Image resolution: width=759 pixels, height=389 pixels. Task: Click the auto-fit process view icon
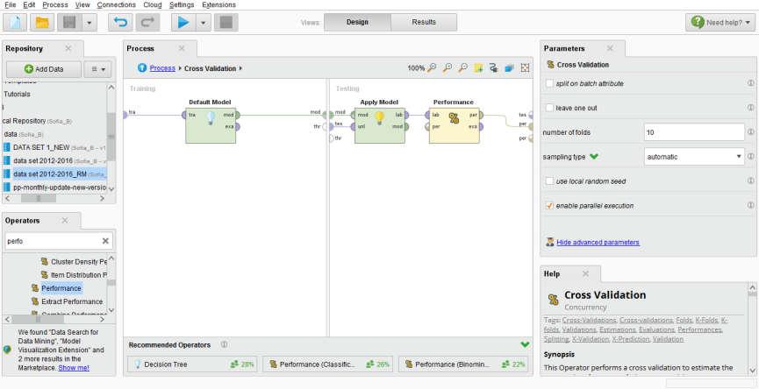click(x=525, y=68)
